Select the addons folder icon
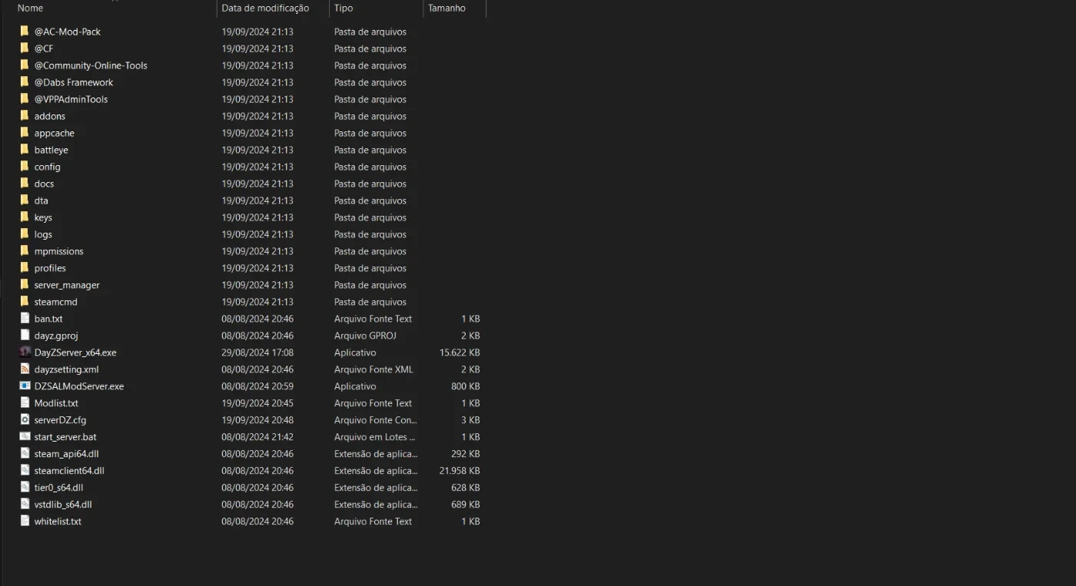The width and height of the screenshot is (1076, 586). pyautogui.click(x=25, y=116)
